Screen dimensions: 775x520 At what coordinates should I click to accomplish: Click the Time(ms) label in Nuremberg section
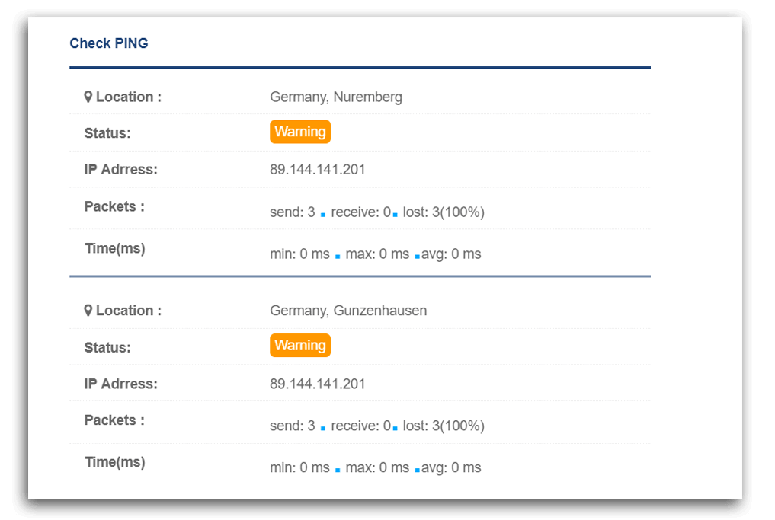point(114,248)
